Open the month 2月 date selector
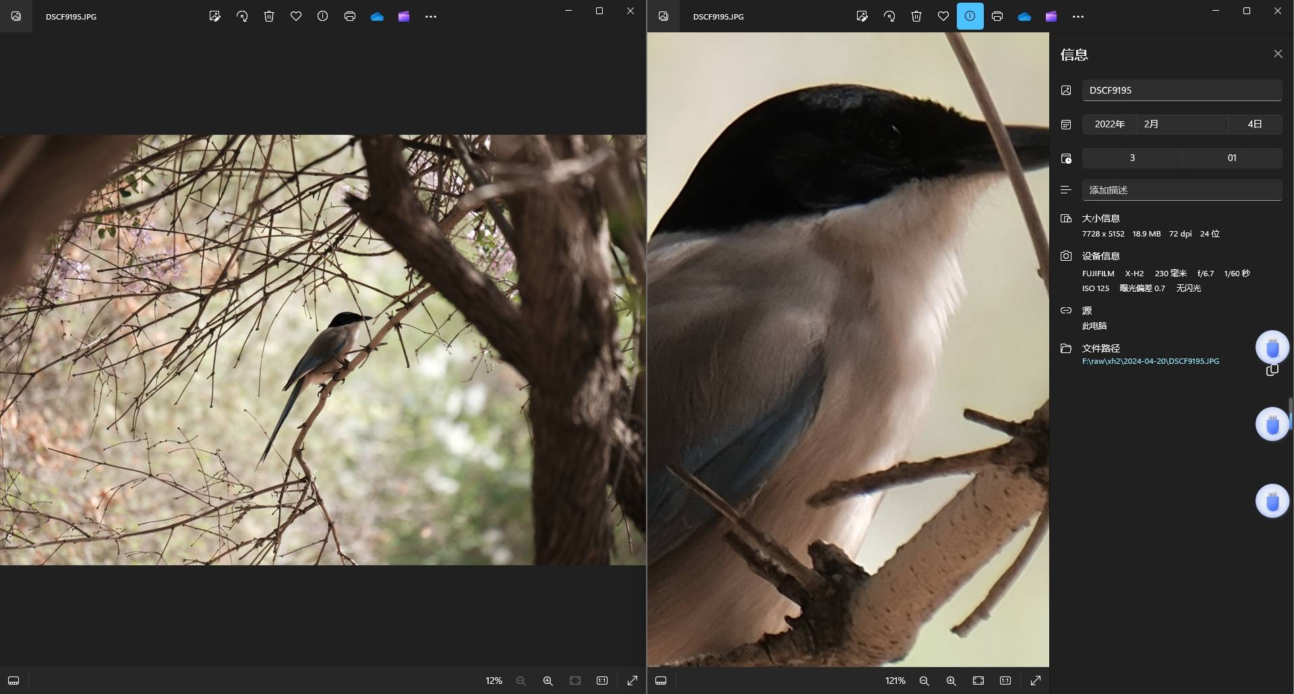The height and width of the screenshot is (694, 1294). click(1181, 124)
